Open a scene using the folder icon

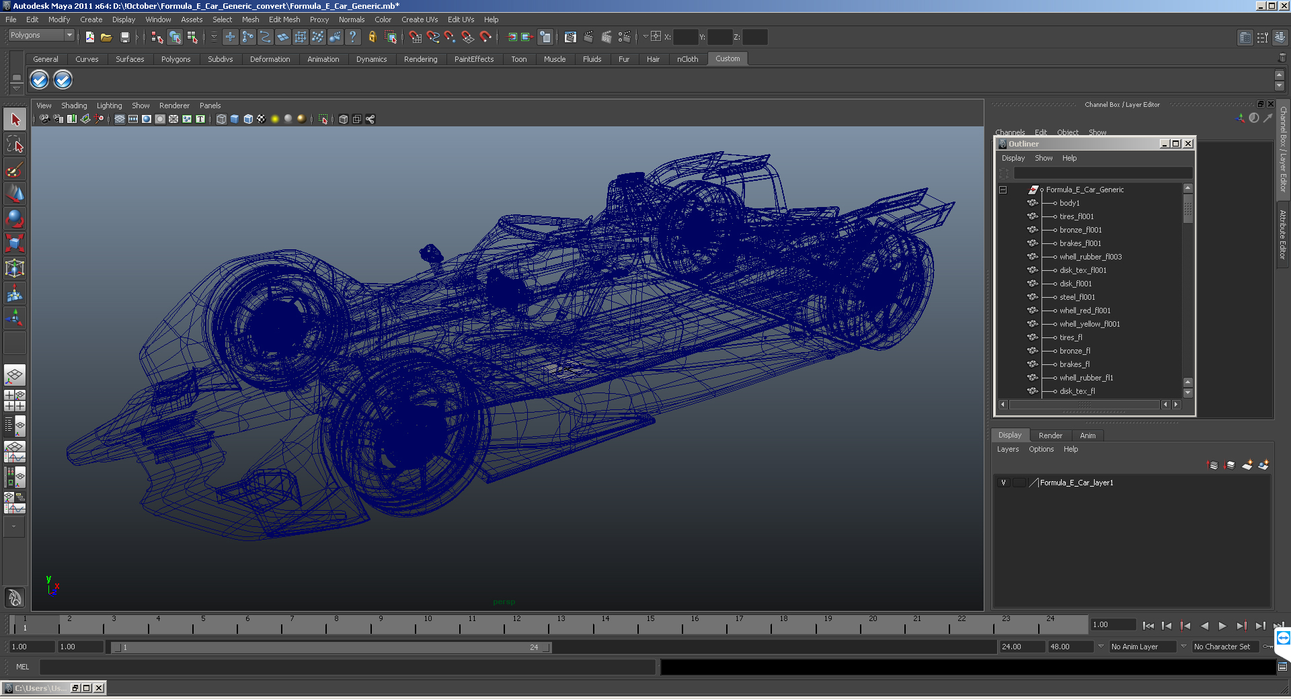pyautogui.click(x=106, y=37)
